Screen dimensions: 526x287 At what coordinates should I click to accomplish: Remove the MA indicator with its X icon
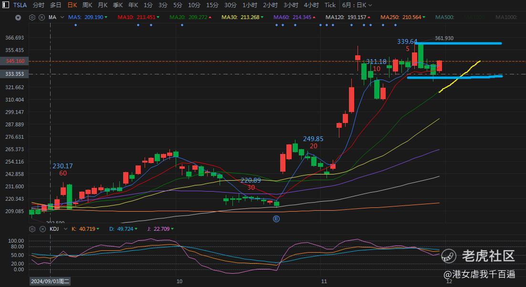(x=42, y=17)
